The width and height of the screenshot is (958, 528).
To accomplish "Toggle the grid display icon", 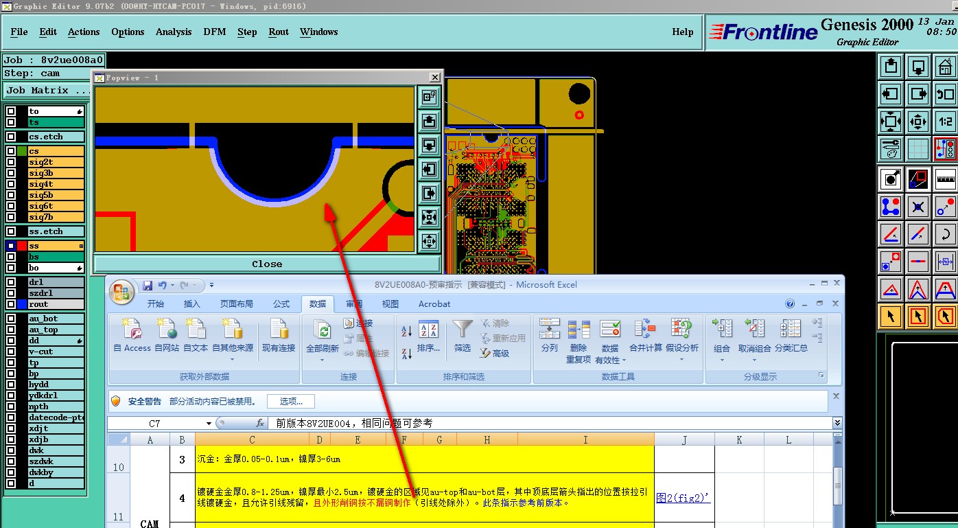I will 918,149.
